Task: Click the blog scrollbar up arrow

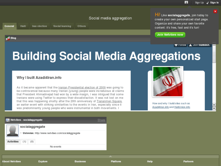Action: (214, 105)
